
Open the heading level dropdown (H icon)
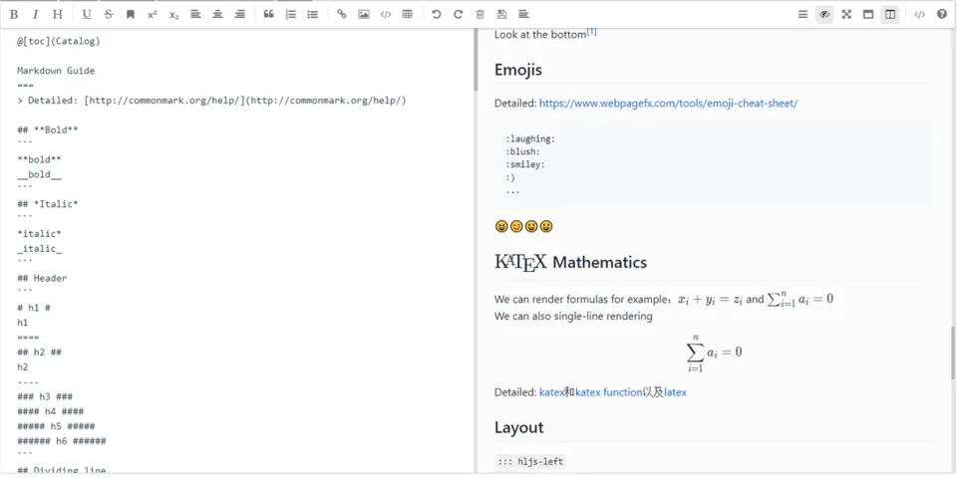[x=58, y=15]
